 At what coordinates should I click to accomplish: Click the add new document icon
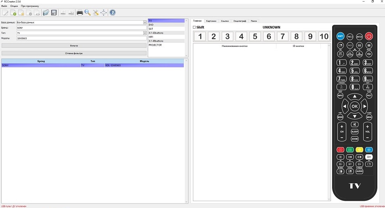pyautogui.click(x=13, y=13)
